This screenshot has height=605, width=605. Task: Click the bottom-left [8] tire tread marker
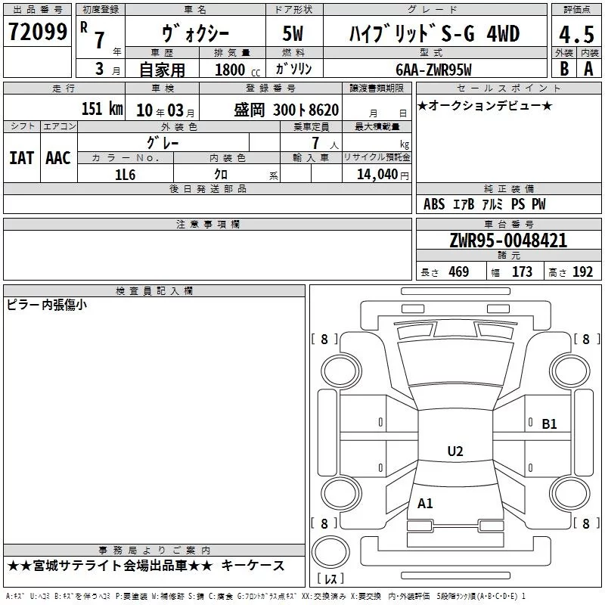point(324,523)
